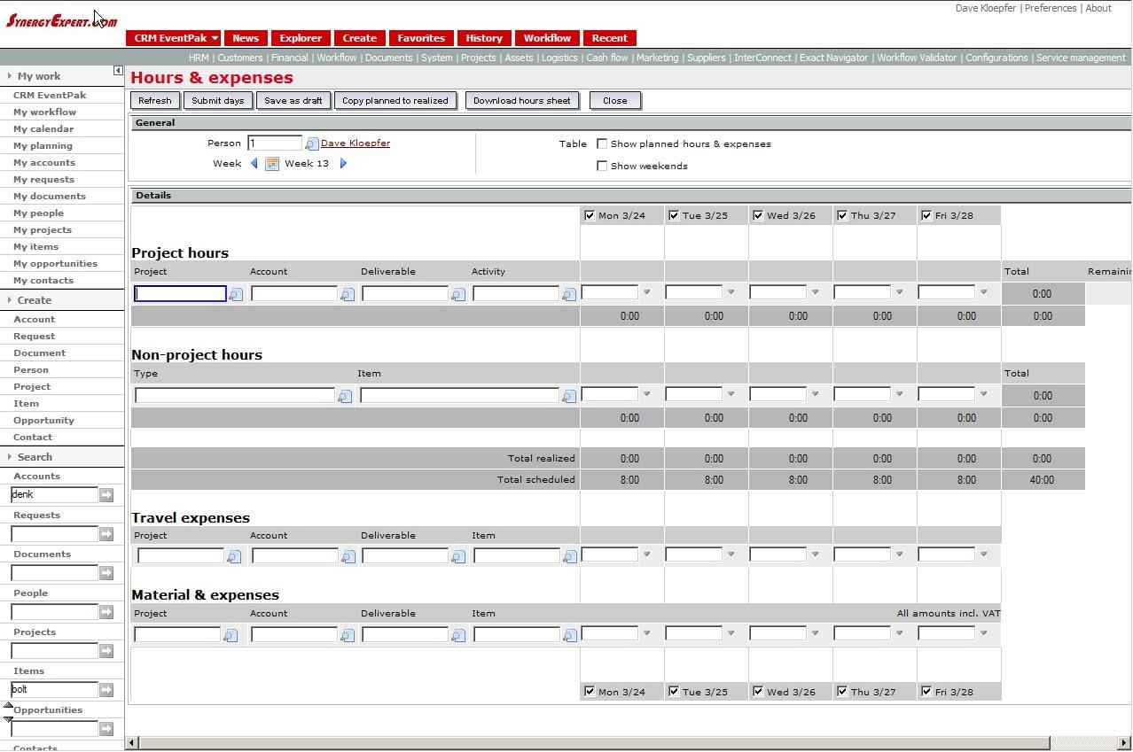Open the News tab
This screenshot has width=1133, height=752.
point(246,38)
